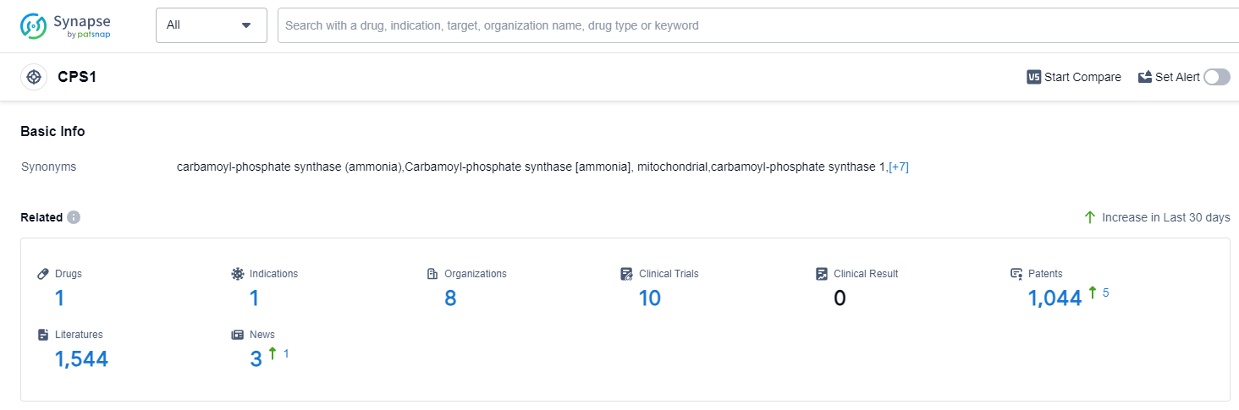Viewport: 1239px width, 410px height.
Task: Click the Start Compare VS icon
Action: pos(1033,77)
